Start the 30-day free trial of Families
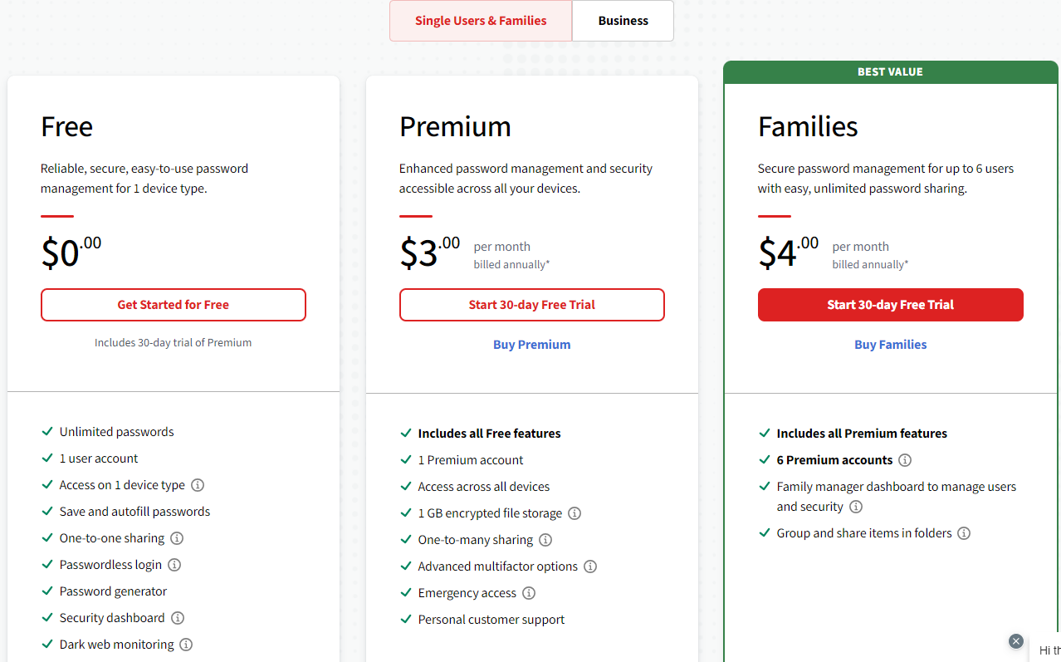Screen dimensions: 1061x662 (x=890, y=304)
